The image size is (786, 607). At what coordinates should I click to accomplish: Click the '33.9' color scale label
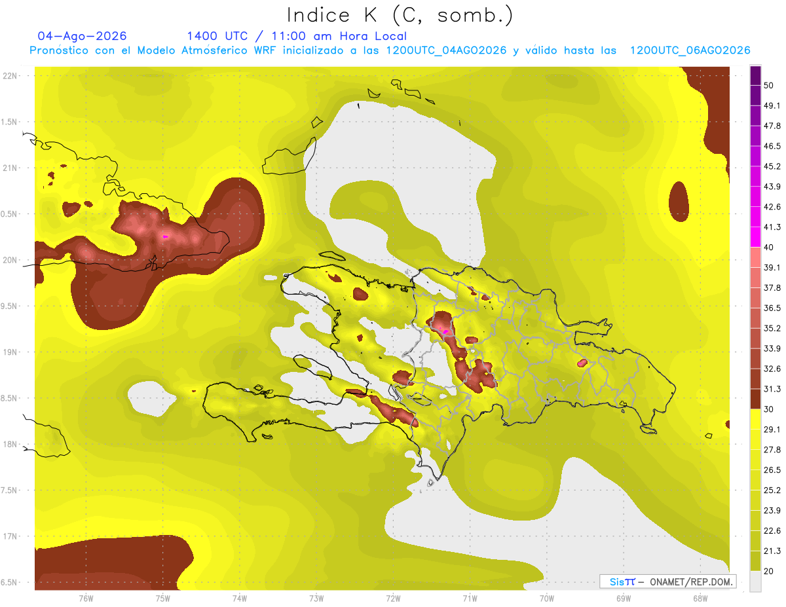[x=772, y=348]
